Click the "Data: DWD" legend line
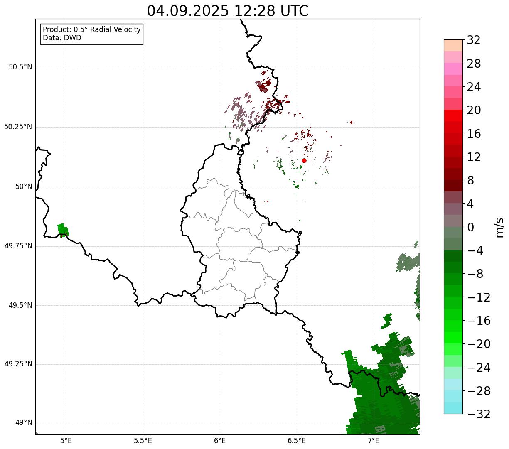 coord(62,38)
